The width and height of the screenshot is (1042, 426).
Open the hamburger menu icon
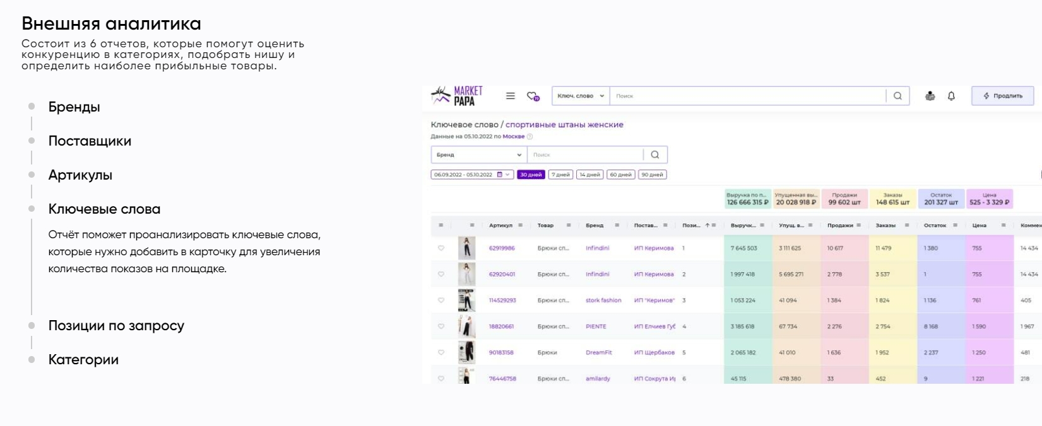(x=511, y=96)
